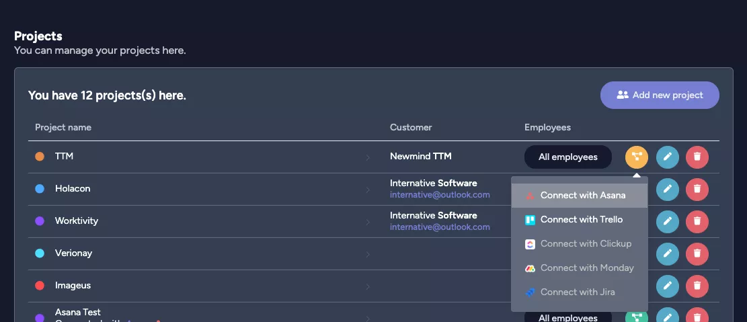Delete the Holacon project via trash icon
The image size is (747, 322).
tap(697, 189)
